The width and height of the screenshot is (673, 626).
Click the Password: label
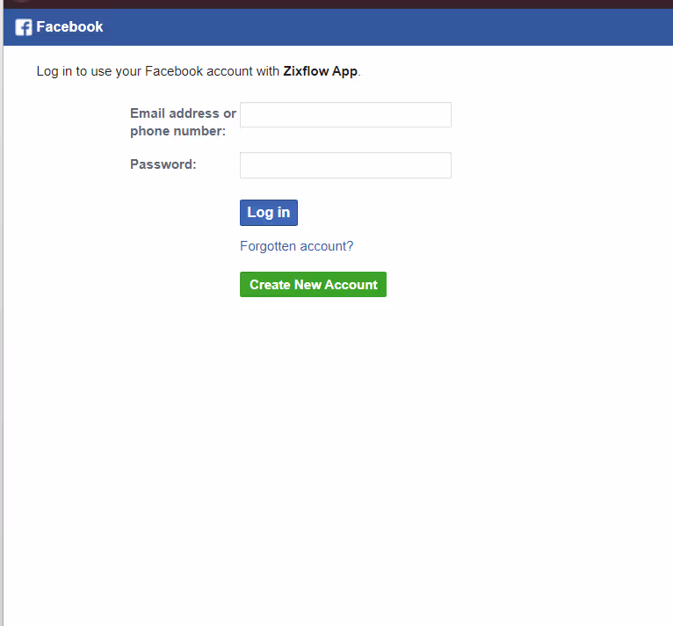[x=163, y=164]
